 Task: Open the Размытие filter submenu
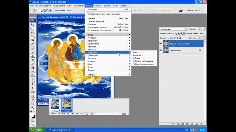pyautogui.click(x=108, y=47)
